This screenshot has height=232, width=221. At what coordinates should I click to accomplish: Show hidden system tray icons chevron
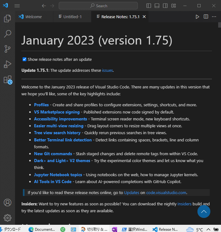pyautogui.click(x=208, y=229)
